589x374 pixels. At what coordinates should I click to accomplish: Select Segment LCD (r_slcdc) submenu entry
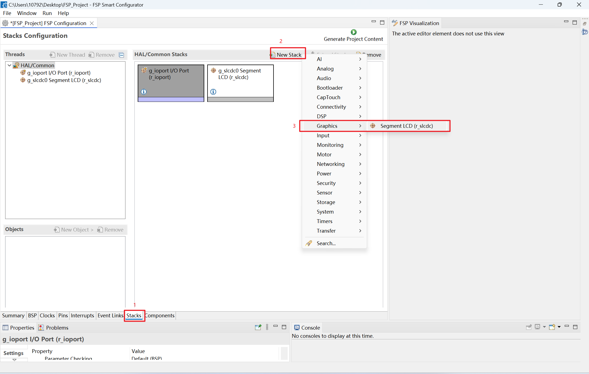click(x=407, y=126)
